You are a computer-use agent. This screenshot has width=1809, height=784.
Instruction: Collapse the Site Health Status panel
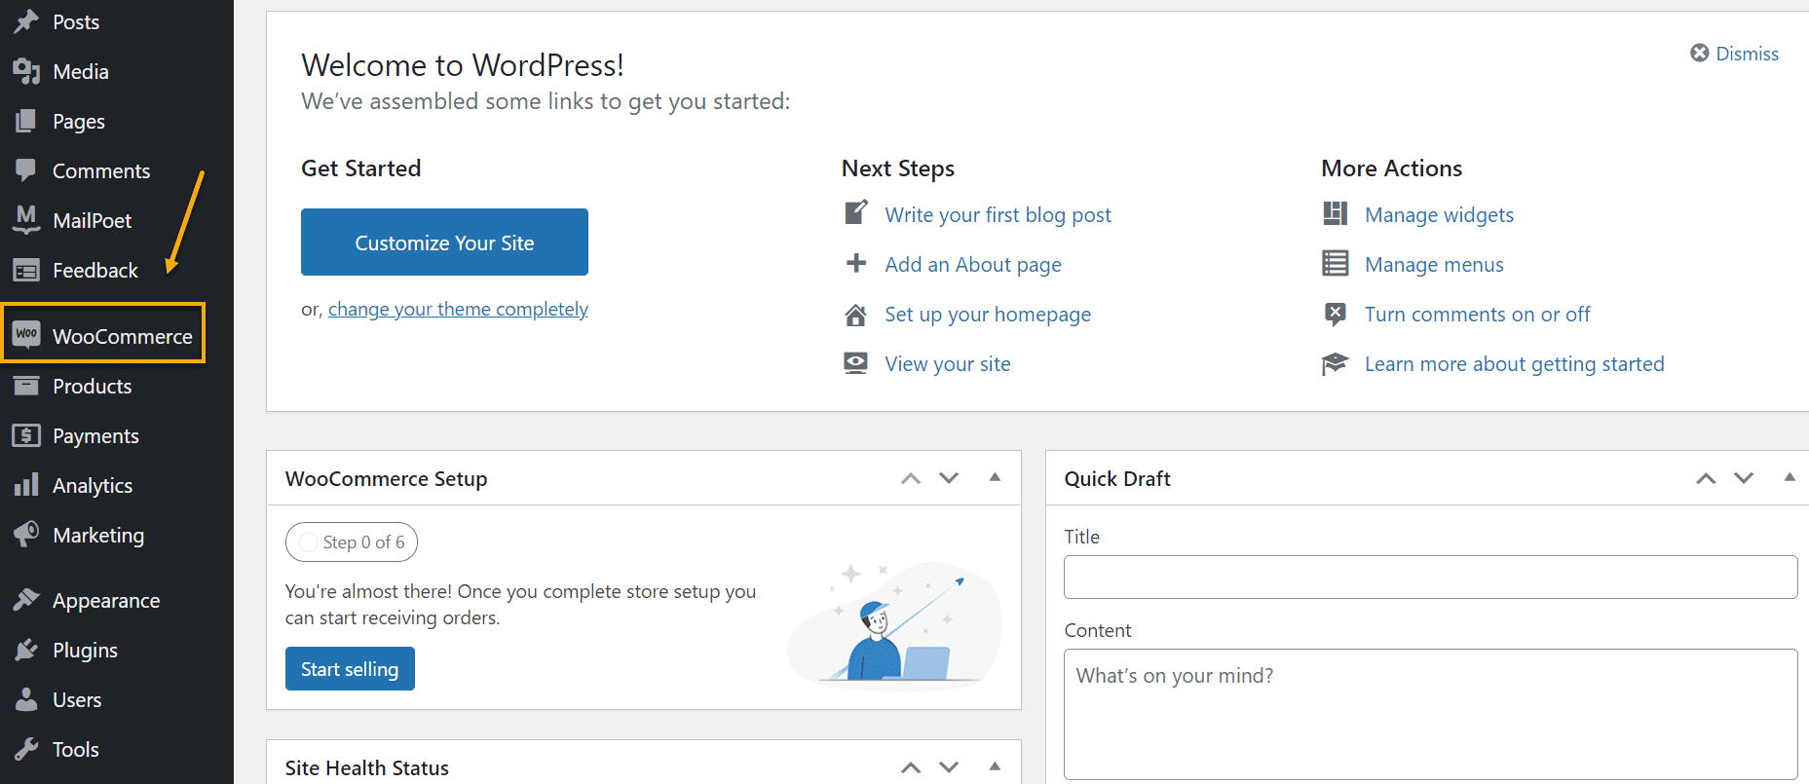[x=995, y=766]
